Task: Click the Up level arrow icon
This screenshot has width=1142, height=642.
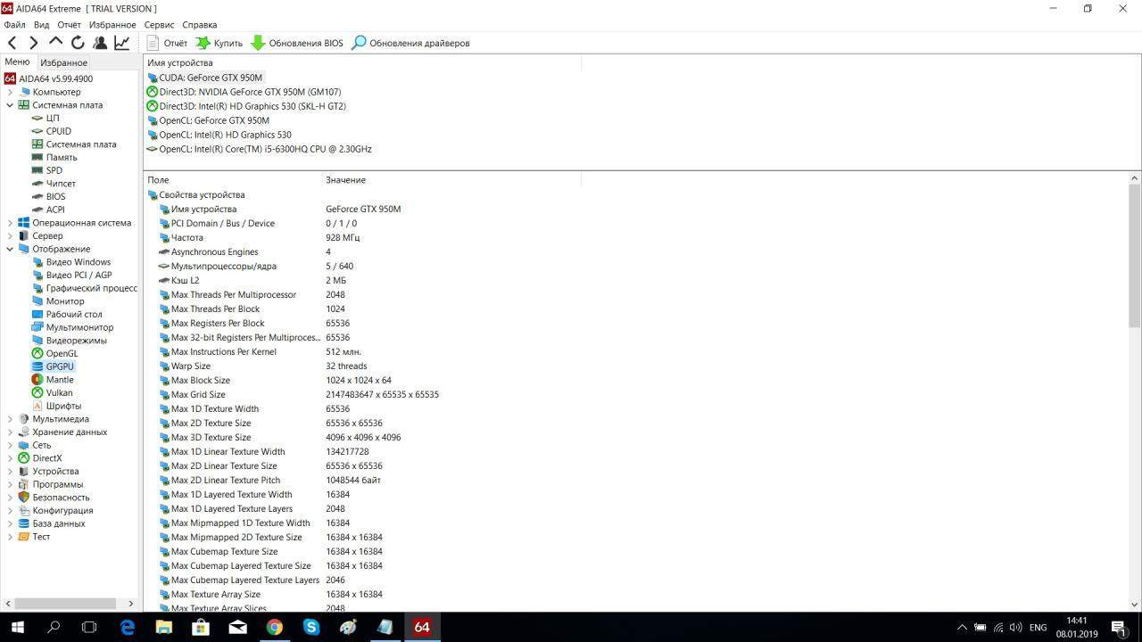Action: coord(55,43)
